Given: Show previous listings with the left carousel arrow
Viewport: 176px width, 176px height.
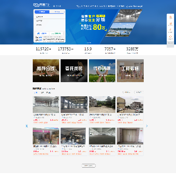Looking at the screenshot, I should (x=27, y=126).
